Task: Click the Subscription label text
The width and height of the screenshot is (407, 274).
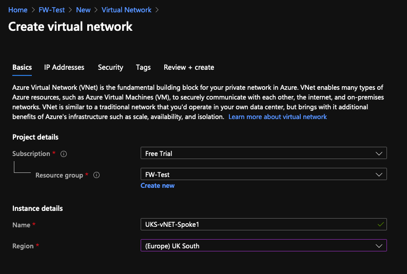Action: pos(31,153)
